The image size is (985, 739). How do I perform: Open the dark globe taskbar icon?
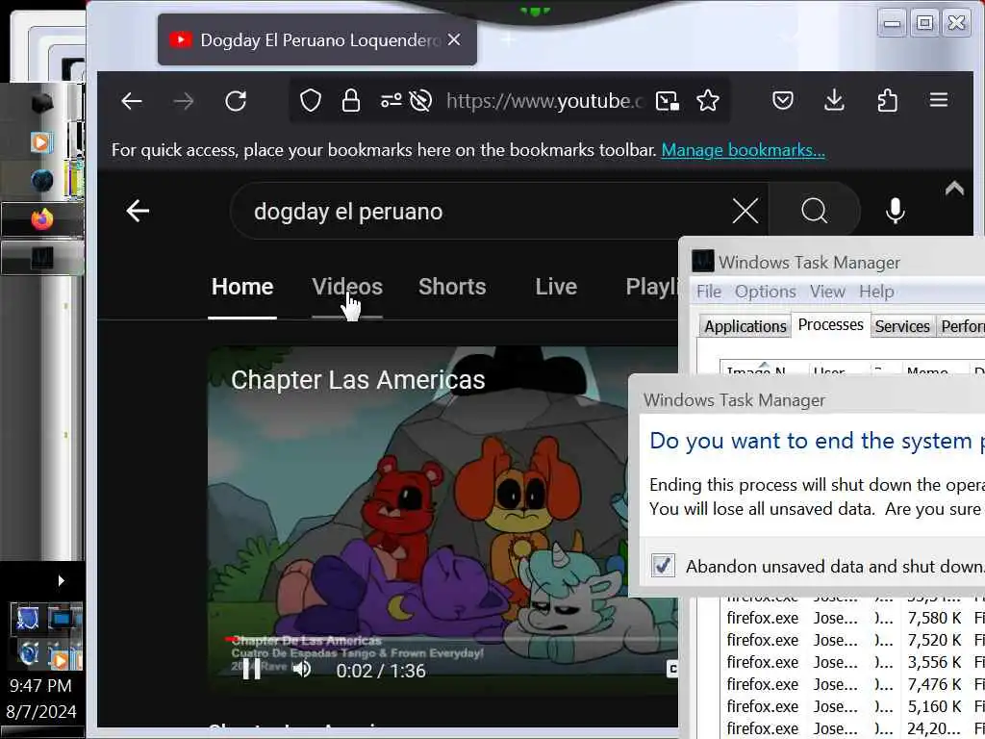coord(41,181)
